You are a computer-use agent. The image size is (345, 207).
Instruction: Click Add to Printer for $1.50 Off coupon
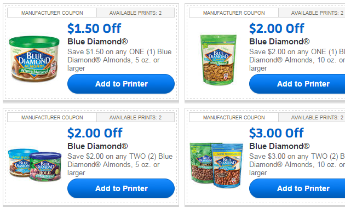pyautogui.click(x=121, y=84)
